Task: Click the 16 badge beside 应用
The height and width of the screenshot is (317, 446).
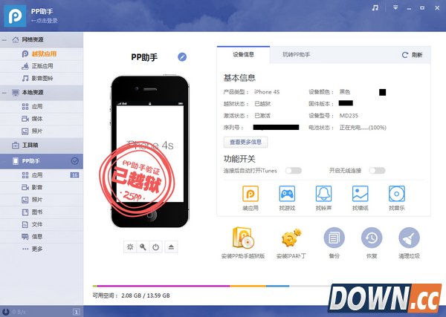Action: (74, 175)
